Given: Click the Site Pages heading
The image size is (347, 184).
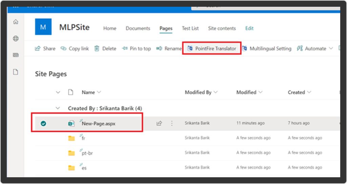Looking at the screenshot, I should click(51, 74).
